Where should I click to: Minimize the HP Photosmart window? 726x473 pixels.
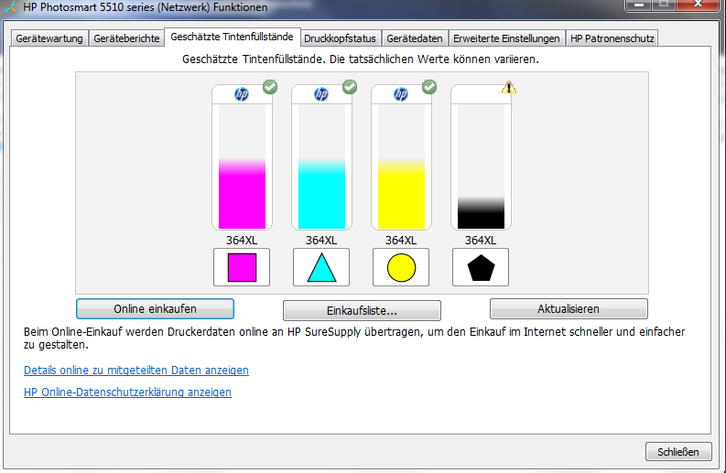click(x=639, y=5)
